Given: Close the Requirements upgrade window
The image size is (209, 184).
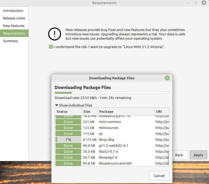Looking at the screenshot, I should coord(204,3).
